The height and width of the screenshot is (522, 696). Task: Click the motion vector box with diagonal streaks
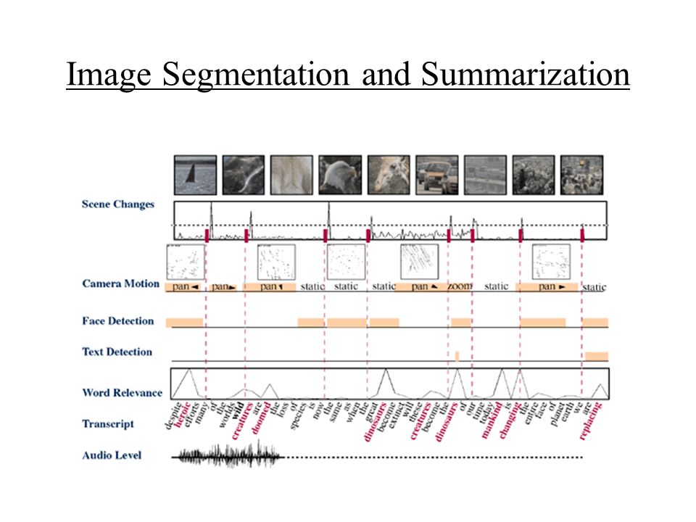tap(420, 262)
